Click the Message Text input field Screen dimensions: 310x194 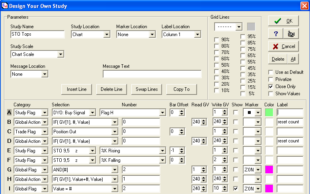coord(152,74)
